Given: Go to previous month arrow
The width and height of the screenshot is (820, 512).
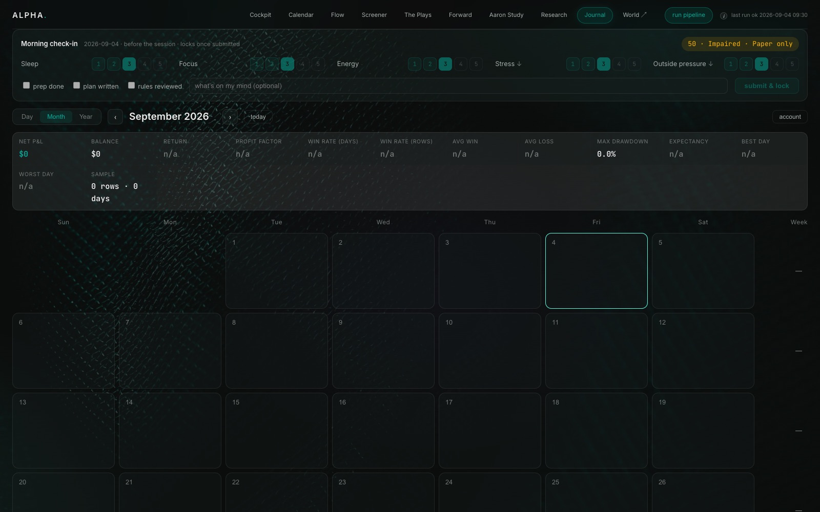Looking at the screenshot, I should tap(115, 117).
